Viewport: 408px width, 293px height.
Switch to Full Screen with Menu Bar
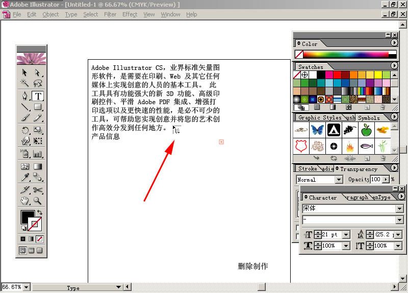click(x=32, y=251)
